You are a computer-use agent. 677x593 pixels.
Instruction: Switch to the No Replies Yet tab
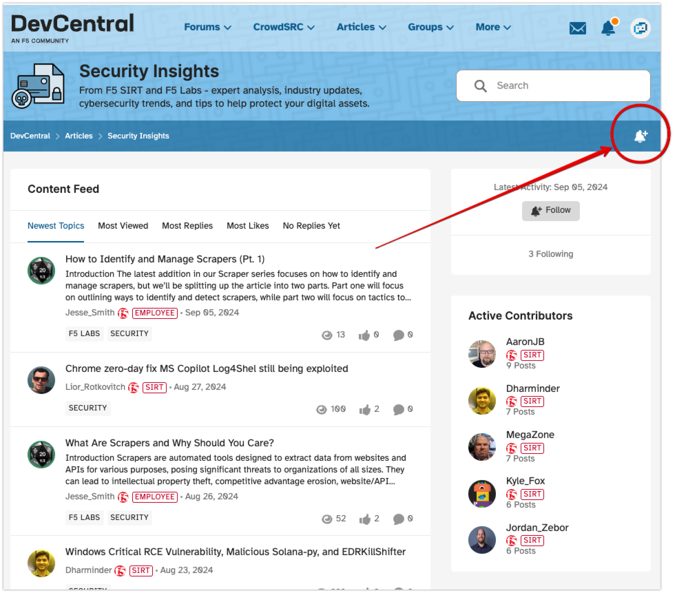pyautogui.click(x=311, y=226)
